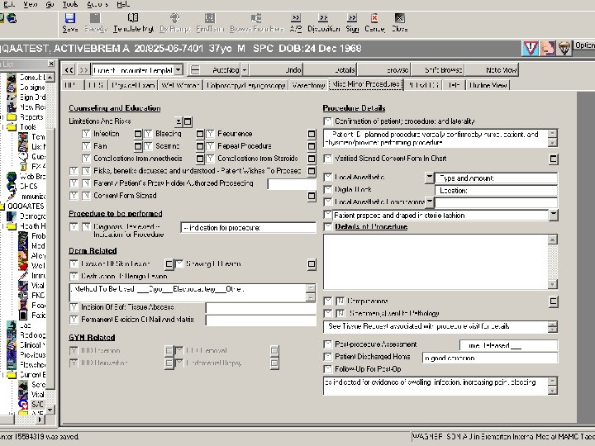Image resolution: width=595 pixels, height=446 pixels.
Task: Click the Details button
Action: [x=330, y=70]
